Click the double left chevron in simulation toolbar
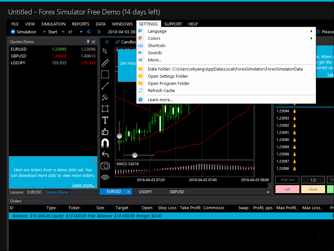Image resolution: width=334 pixels, height=251 pixels. (x=89, y=32)
